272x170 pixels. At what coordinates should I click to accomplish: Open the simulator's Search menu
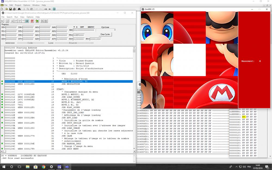(9, 17)
